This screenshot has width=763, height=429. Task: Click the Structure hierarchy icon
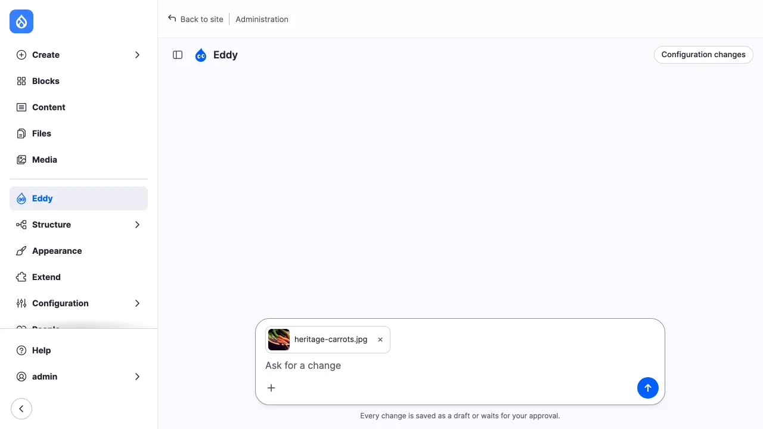point(21,225)
